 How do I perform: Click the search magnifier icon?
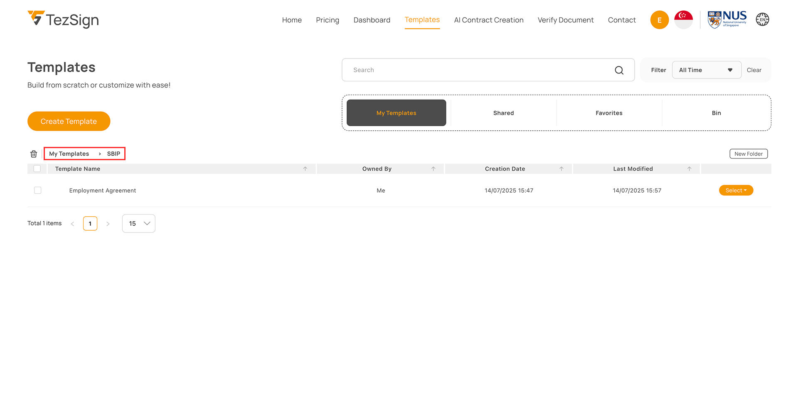pyautogui.click(x=619, y=70)
